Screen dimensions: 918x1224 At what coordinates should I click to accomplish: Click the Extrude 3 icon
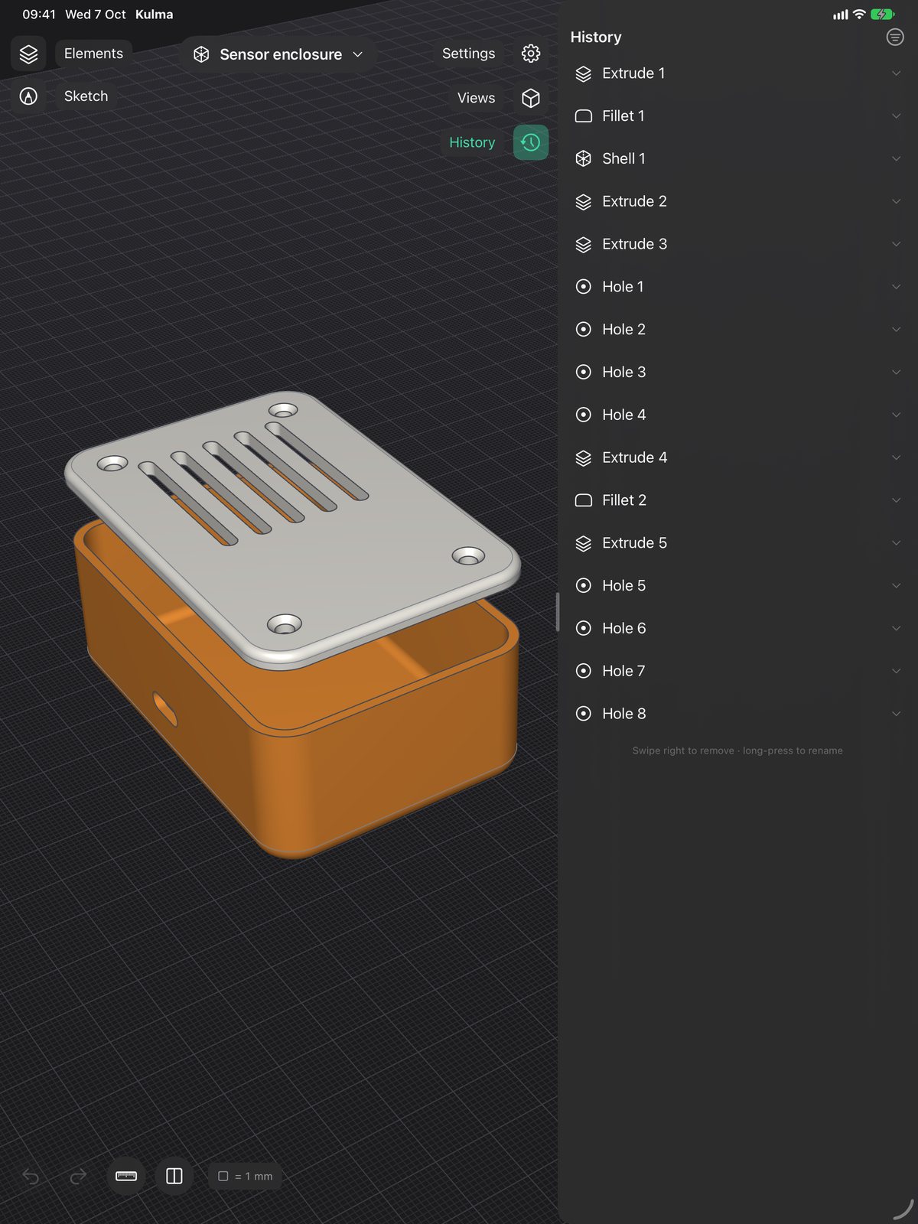click(x=584, y=244)
